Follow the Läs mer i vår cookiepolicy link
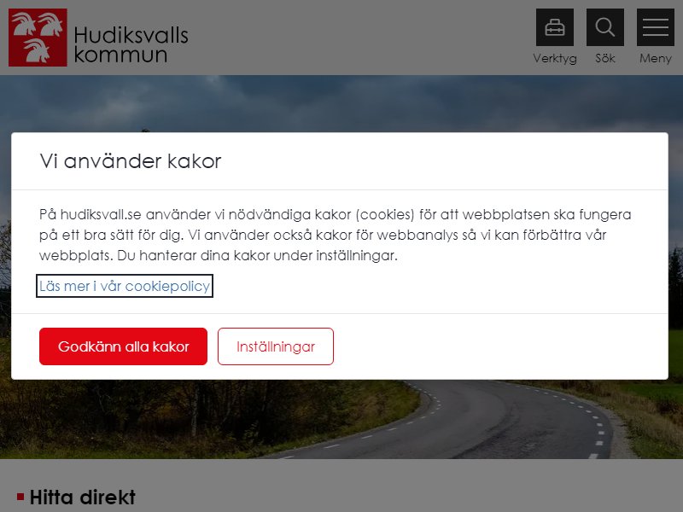683x512 pixels. coord(125,286)
